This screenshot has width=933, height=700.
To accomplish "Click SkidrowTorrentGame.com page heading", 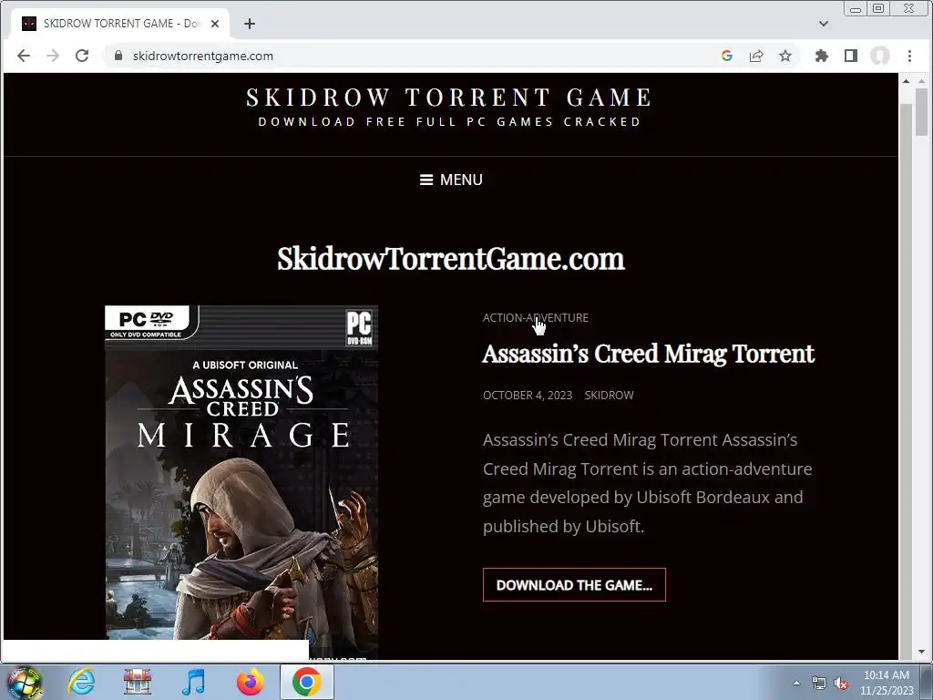I will coord(451,259).
